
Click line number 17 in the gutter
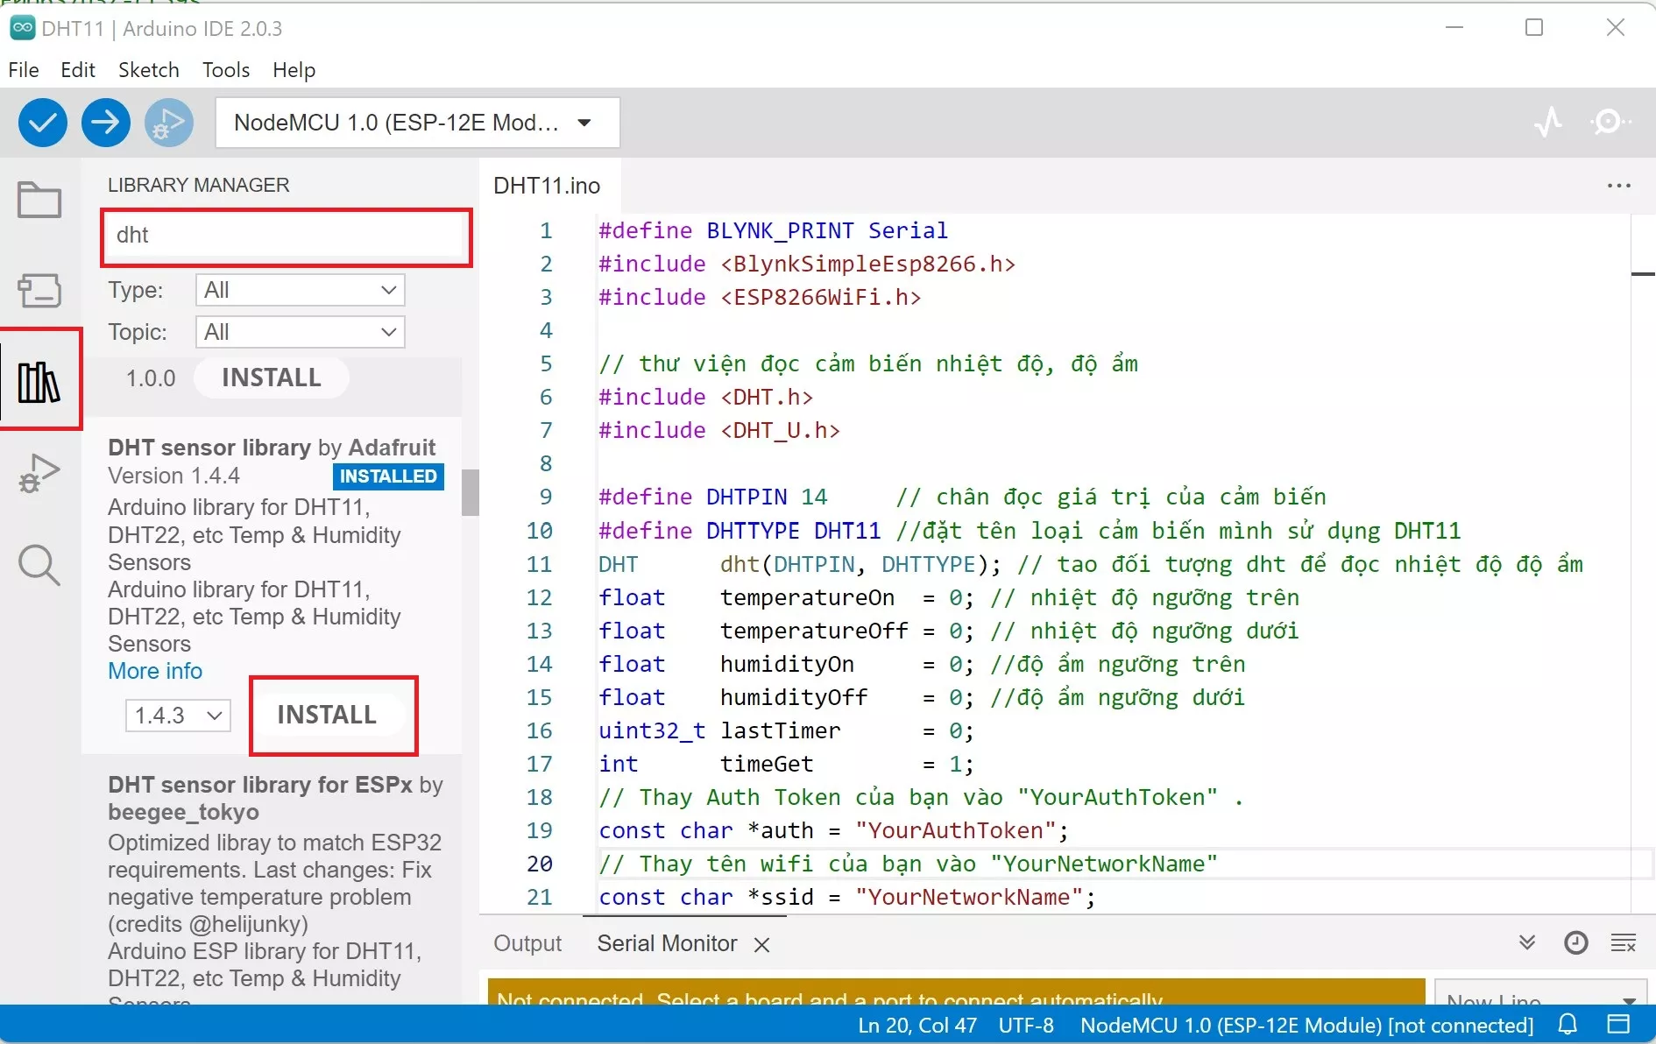(539, 764)
